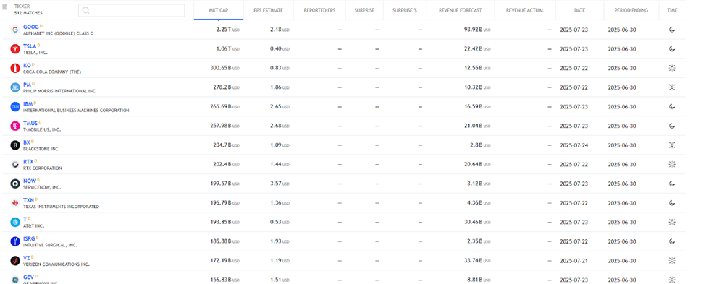This screenshot has width=706, height=284.
Task: Click the IBM logo icon
Action: point(15,107)
